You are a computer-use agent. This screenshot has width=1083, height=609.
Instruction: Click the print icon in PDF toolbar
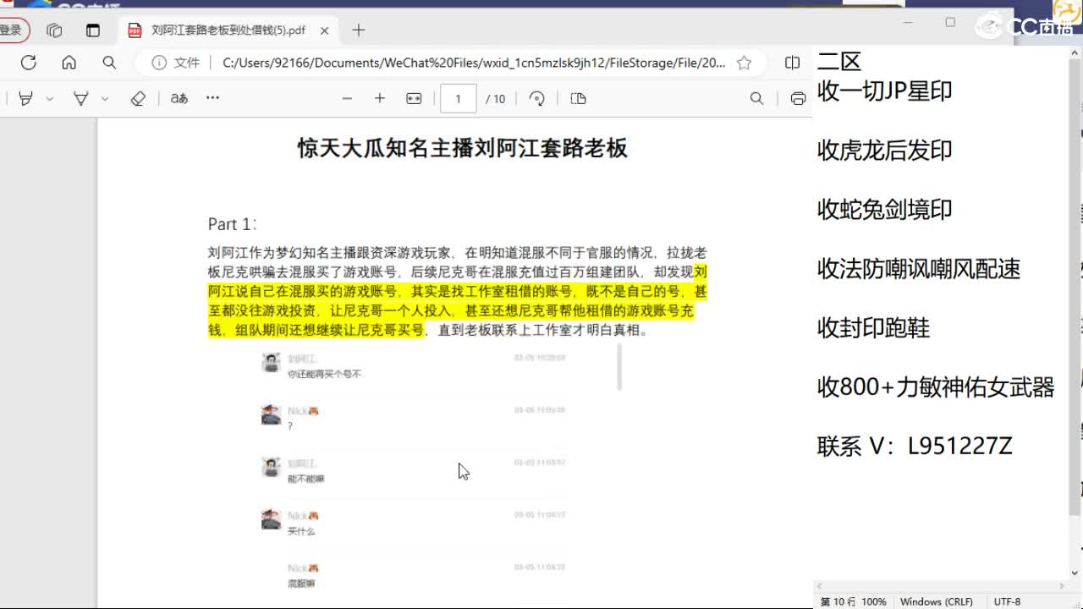(x=797, y=98)
